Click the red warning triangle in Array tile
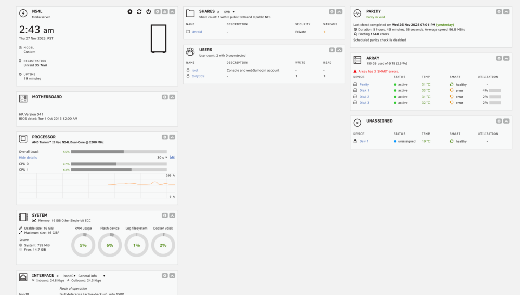The width and height of the screenshot is (520, 295). (355, 71)
